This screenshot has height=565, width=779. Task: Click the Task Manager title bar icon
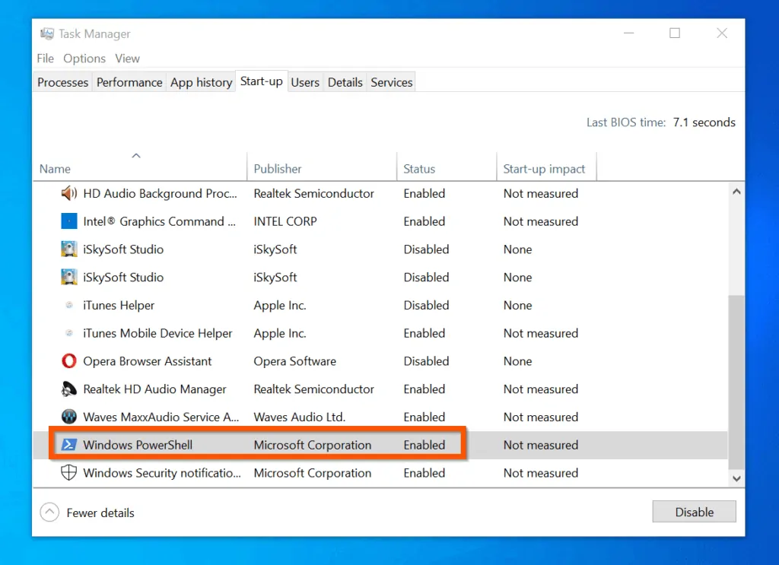[47, 33]
